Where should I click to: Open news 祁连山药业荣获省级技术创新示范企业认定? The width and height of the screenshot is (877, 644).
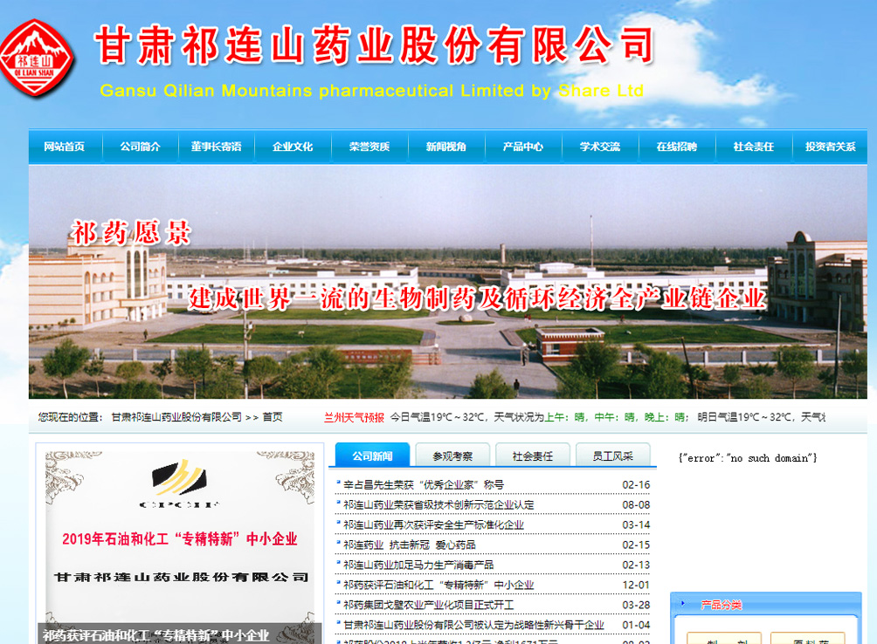[x=438, y=505]
